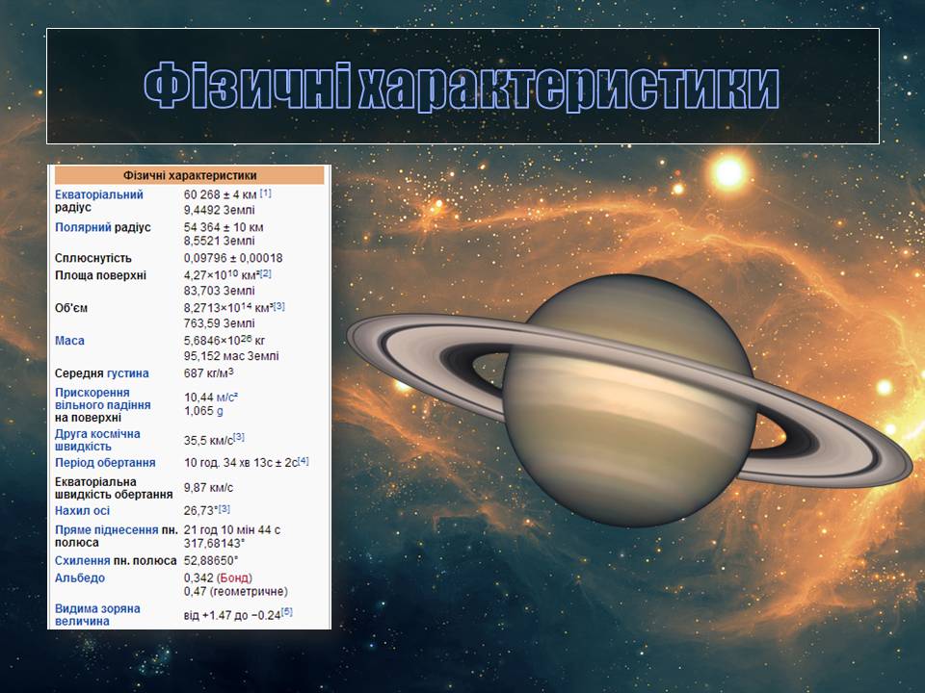
Task: Click the Пряме піднесення link
Action: click(107, 529)
